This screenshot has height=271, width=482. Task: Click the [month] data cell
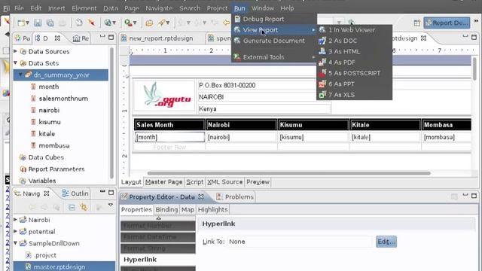169,137
